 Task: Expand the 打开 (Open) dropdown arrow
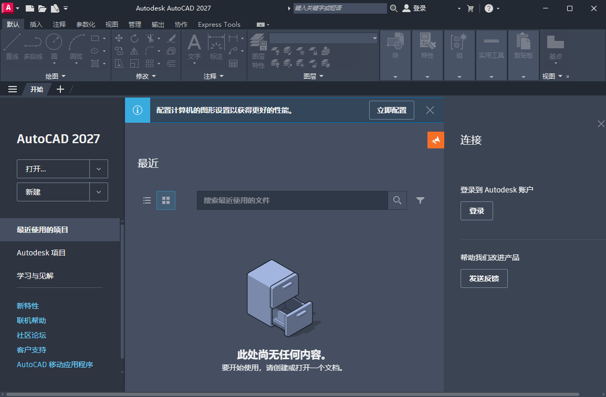click(99, 169)
